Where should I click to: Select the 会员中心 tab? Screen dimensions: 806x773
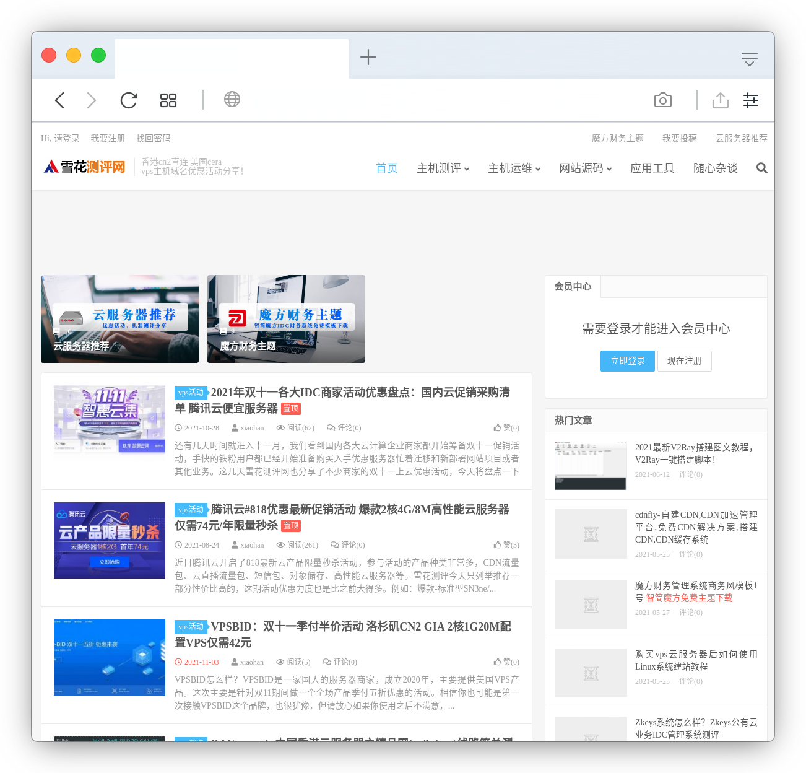[573, 287]
